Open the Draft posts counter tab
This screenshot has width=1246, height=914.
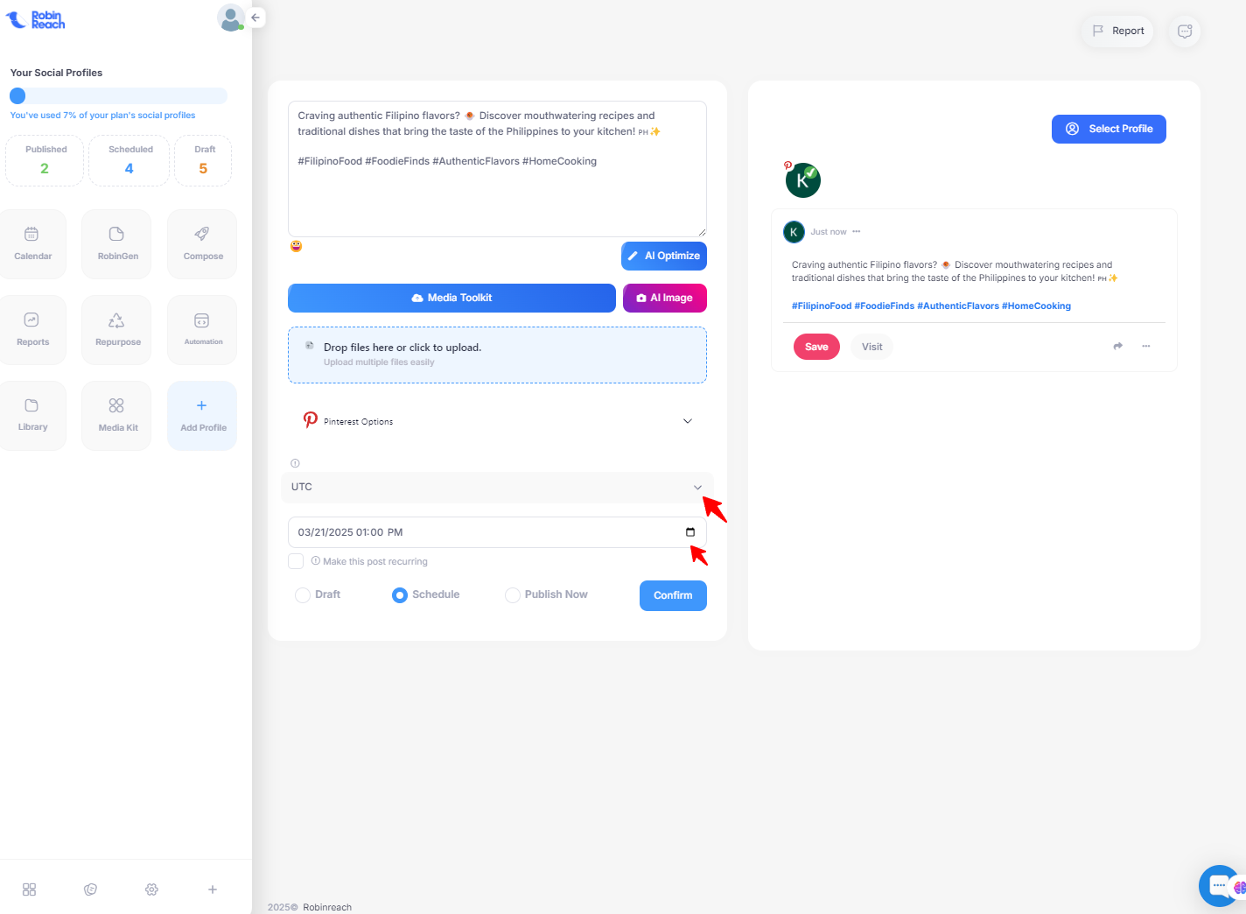click(203, 160)
